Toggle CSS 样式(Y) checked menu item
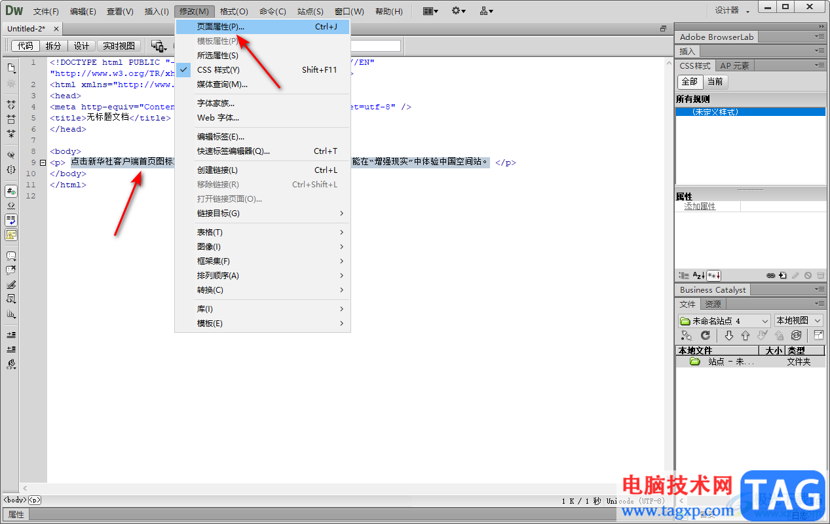830x524 pixels. pyautogui.click(x=262, y=70)
